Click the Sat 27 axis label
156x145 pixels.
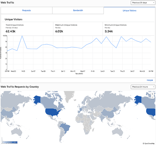132,71
